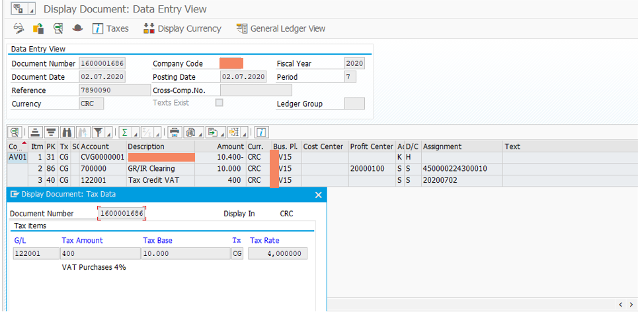Click the Amount column header
This screenshot has height=312, width=638.
221,146
